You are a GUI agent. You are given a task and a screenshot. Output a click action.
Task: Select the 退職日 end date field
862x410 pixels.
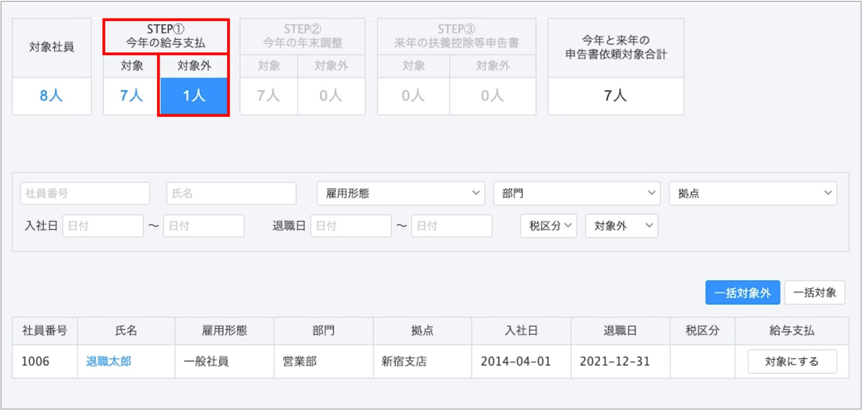point(451,226)
